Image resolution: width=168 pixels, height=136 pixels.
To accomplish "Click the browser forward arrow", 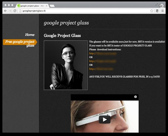I will [x=10, y=11].
